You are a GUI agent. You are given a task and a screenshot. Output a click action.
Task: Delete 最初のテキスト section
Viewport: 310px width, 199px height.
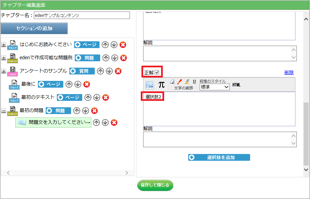click(106, 97)
